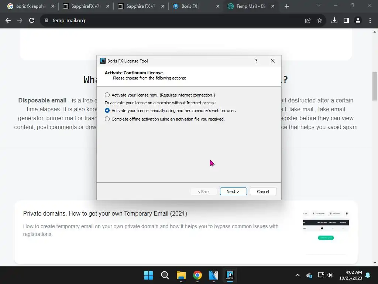Close the 'boris fx sapphir' tab
Screen dimensions: 378x284
53,7
